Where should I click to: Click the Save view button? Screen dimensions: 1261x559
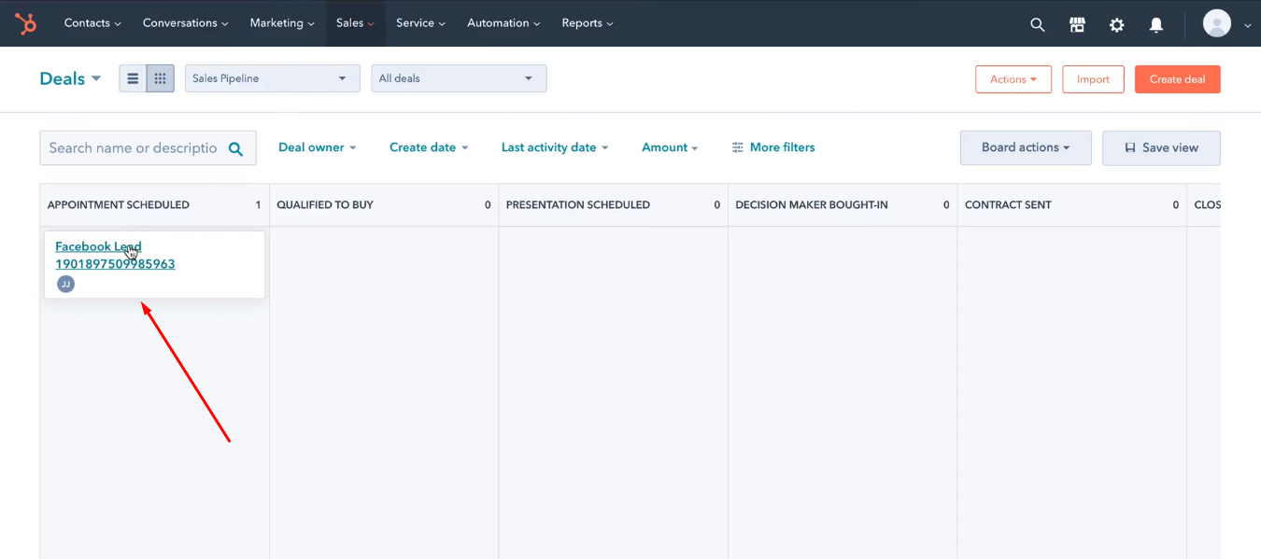(x=1161, y=147)
